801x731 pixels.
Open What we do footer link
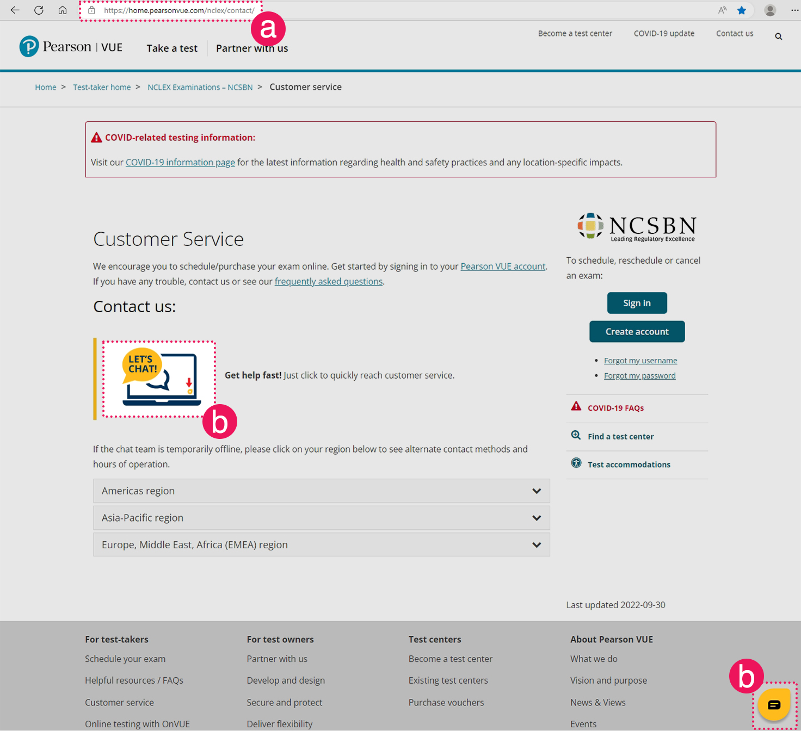coord(594,659)
